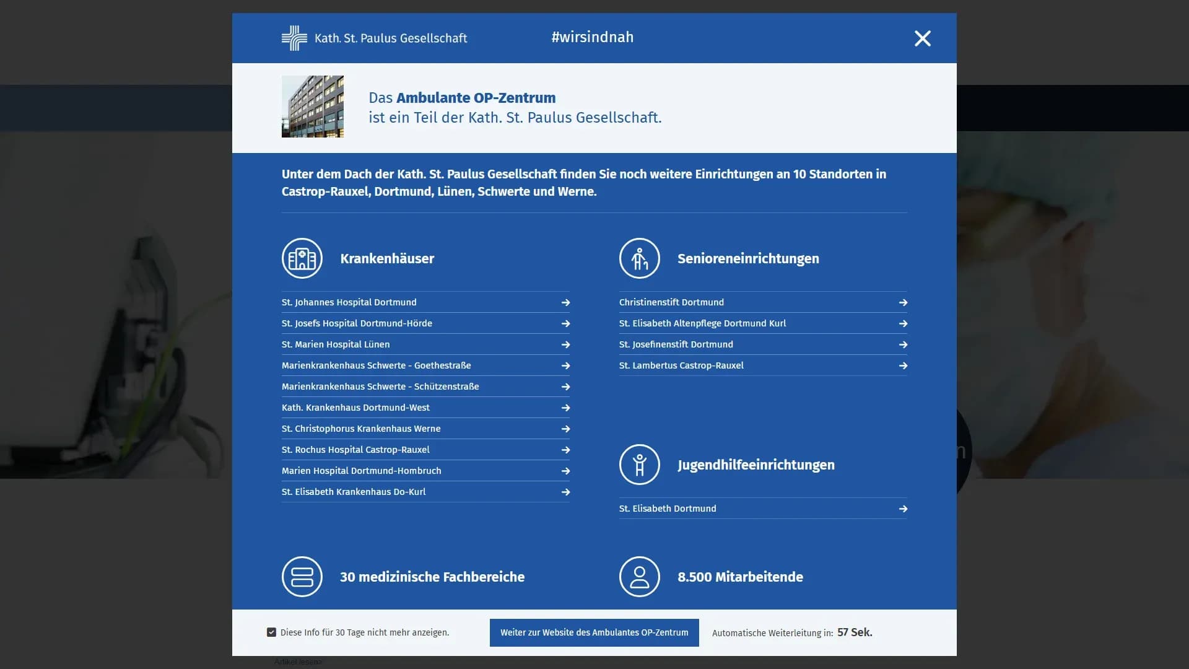Click arrow beside St. Johannes Hospital Dortmund
This screenshot has height=669, width=1189.
[565, 302]
